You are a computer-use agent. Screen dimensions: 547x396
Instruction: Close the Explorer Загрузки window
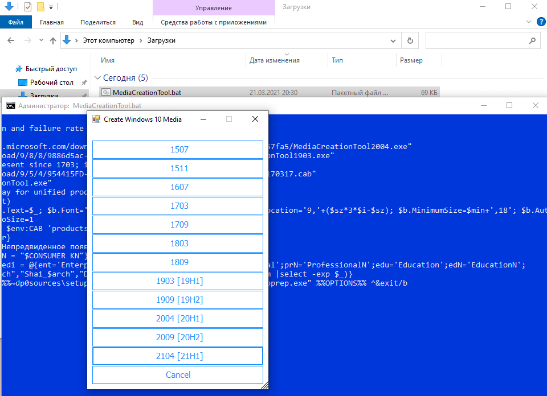tap(534, 6)
